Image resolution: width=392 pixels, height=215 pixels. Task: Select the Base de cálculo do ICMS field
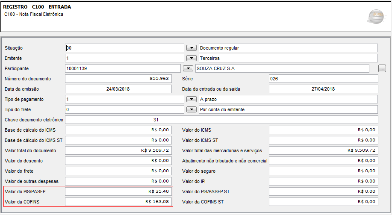[118, 130]
